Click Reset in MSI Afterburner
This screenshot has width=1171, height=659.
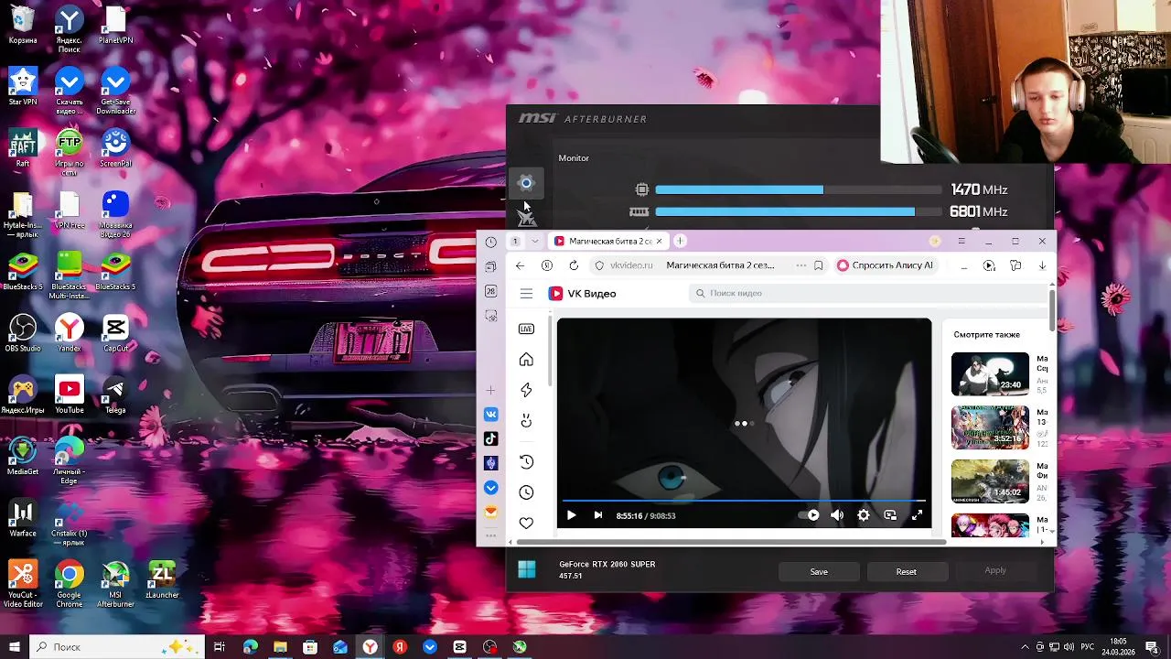906,571
